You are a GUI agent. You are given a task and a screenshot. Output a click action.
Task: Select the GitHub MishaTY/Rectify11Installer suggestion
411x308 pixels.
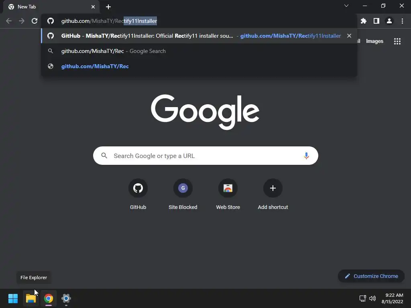pyautogui.click(x=199, y=36)
